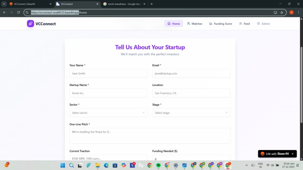Open the Home nav item

(174, 24)
